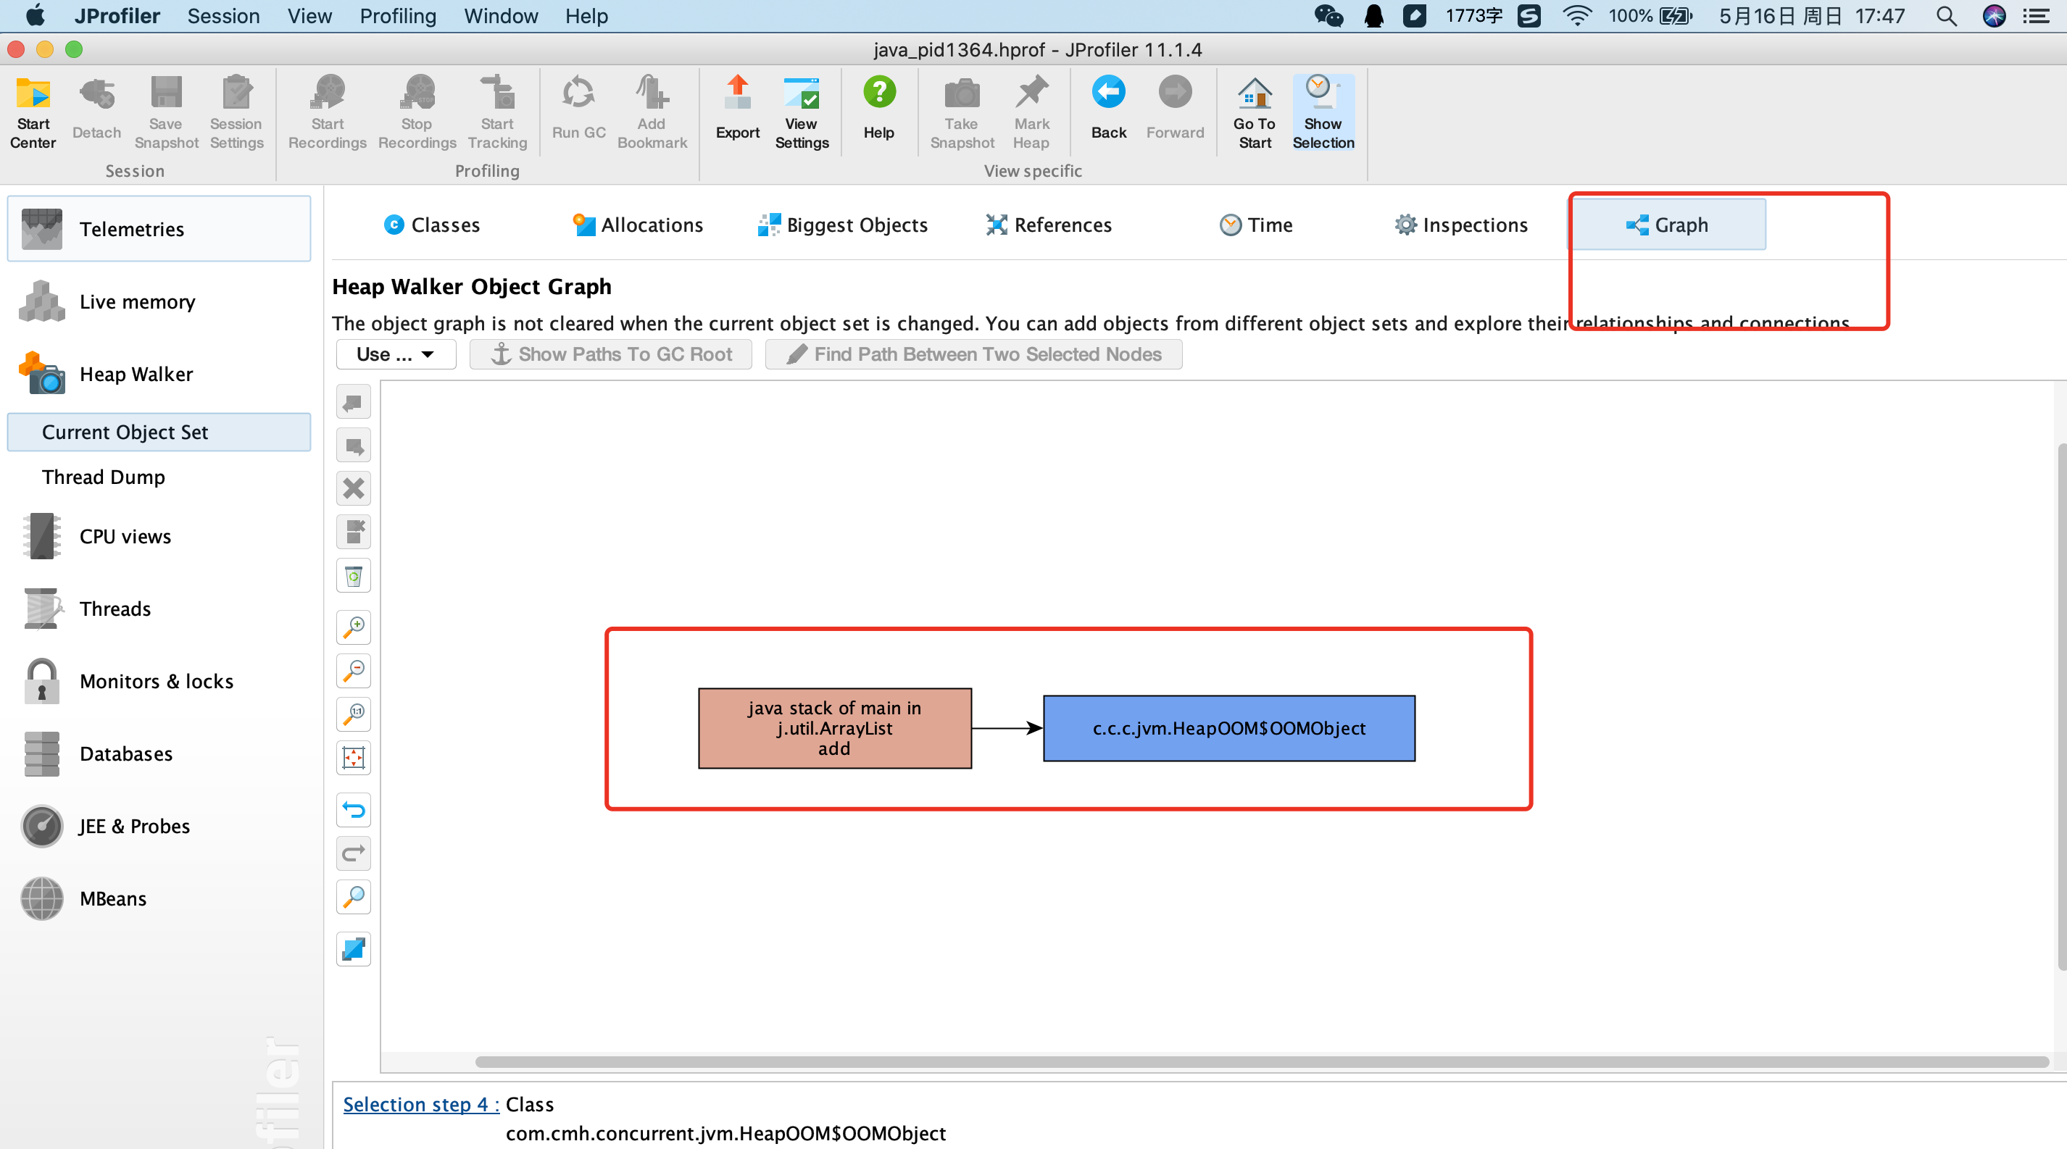Click the graph zoom in magnifier
2067x1149 pixels.
(x=353, y=626)
